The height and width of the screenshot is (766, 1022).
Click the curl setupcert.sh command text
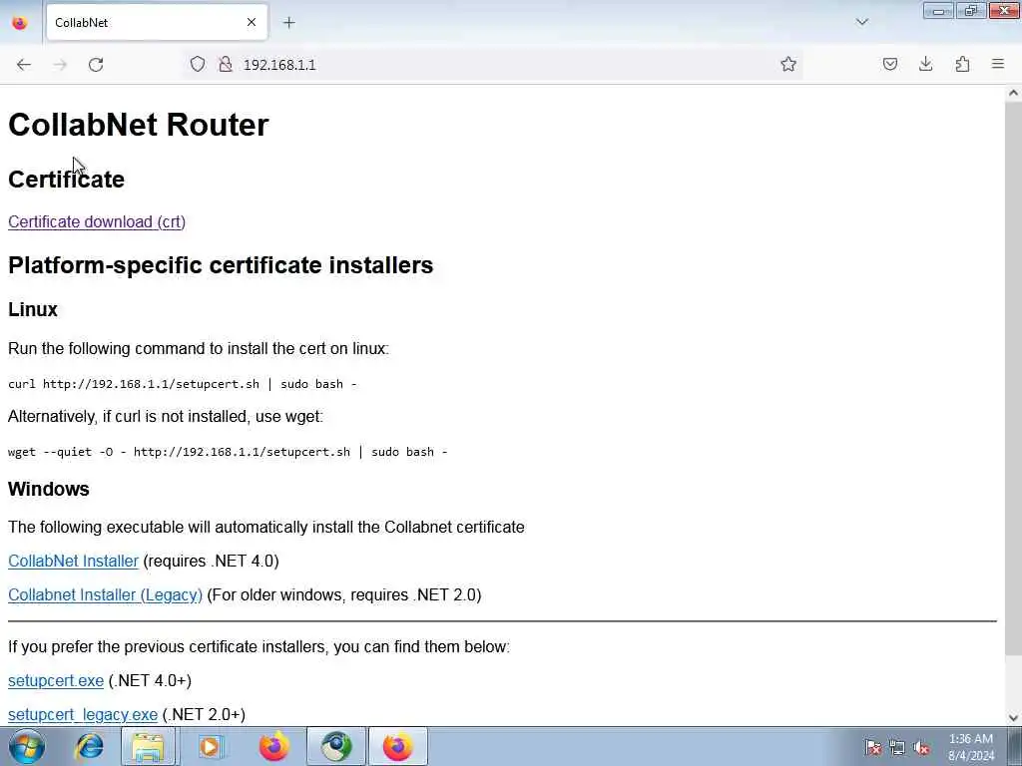pos(182,384)
